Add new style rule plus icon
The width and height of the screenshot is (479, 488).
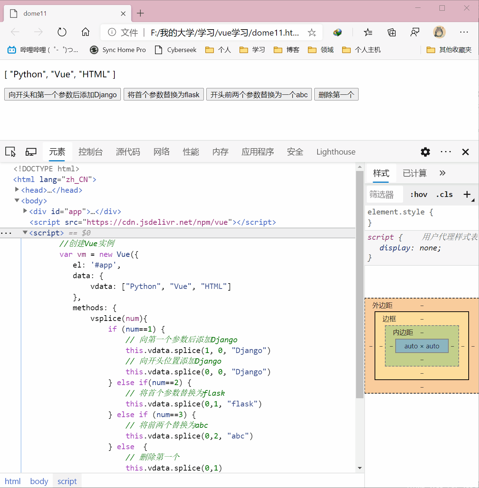[x=467, y=194]
